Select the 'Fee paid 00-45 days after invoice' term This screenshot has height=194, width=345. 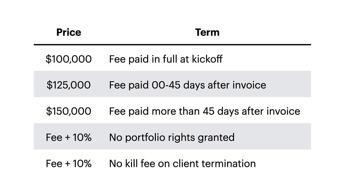coord(187,85)
